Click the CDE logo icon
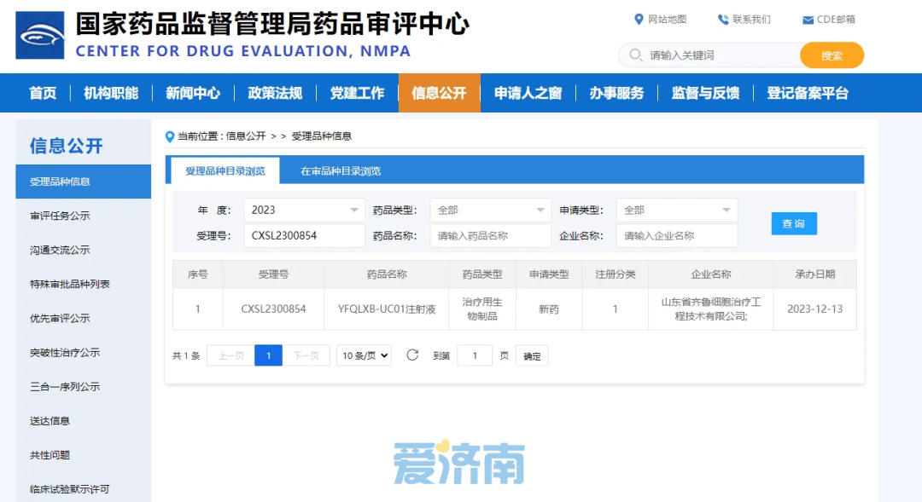Image resolution: width=922 pixels, height=502 pixels. [40, 35]
